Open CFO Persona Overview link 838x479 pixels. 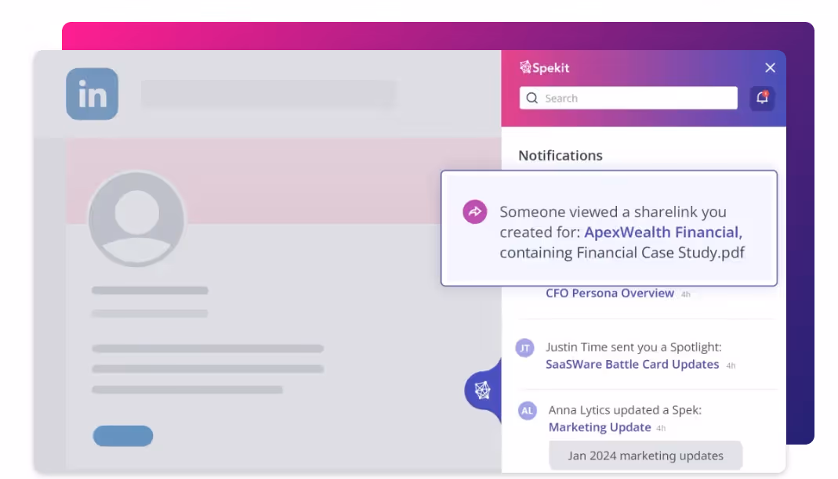tap(610, 293)
